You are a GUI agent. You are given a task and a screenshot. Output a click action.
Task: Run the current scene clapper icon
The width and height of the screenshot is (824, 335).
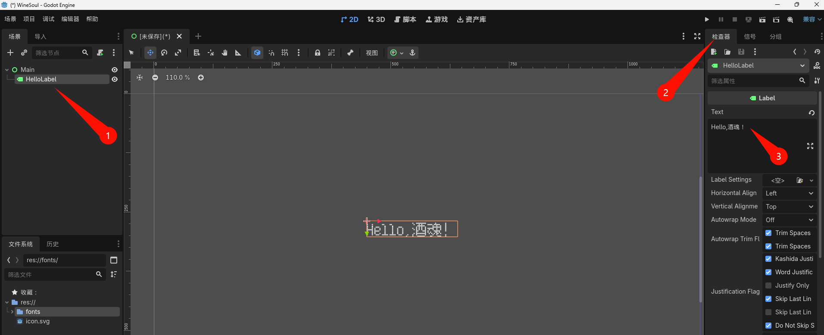tap(762, 19)
